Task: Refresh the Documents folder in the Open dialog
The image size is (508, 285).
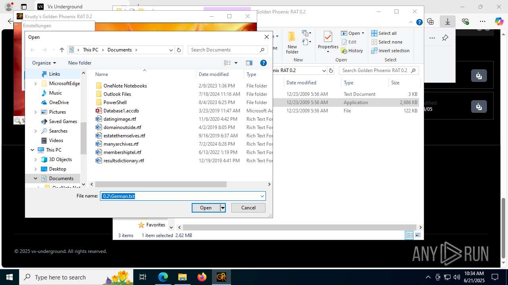Action: [179, 50]
